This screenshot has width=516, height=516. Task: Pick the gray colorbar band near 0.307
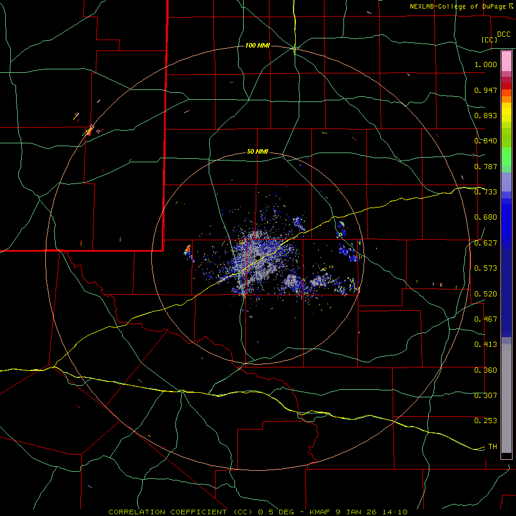pyautogui.click(x=506, y=398)
